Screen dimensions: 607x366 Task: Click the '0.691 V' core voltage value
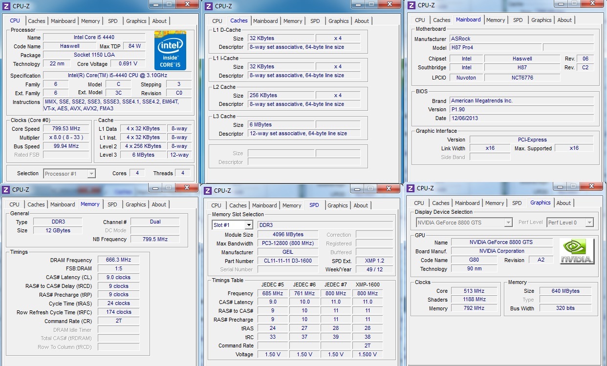pyautogui.click(x=128, y=64)
